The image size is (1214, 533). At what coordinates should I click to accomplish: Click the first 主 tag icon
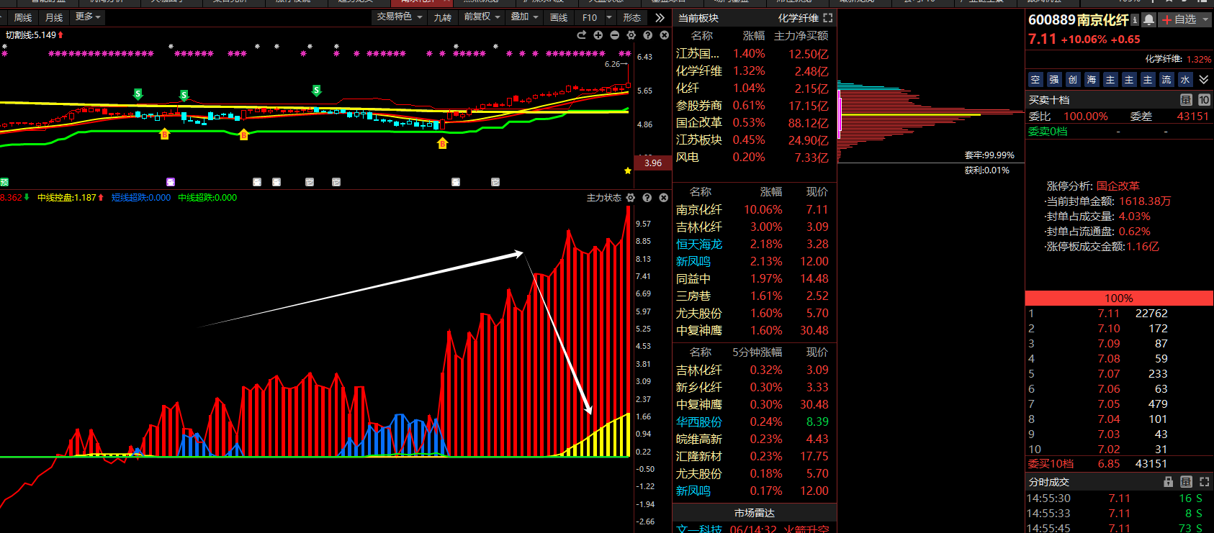pos(1110,80)
